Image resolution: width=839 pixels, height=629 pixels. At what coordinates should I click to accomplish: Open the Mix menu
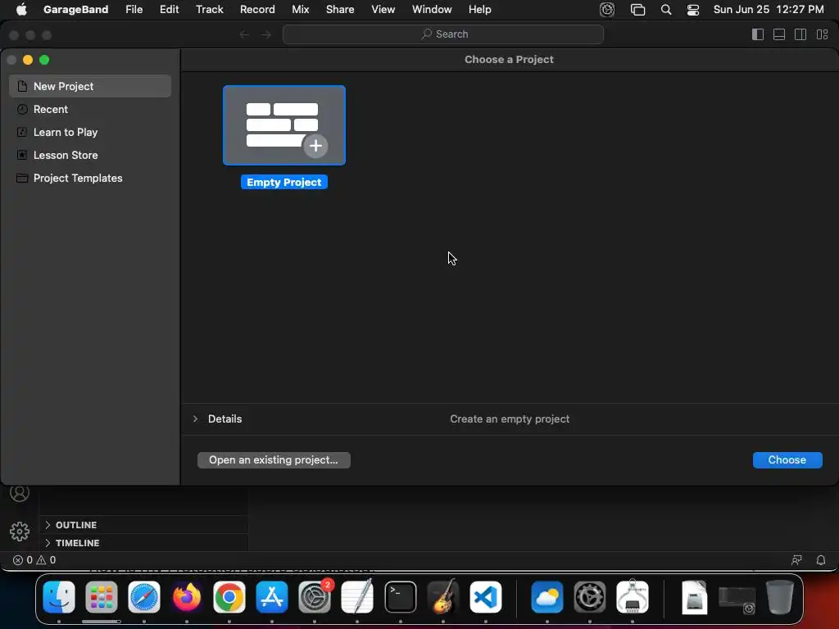(x=300, y=9)
